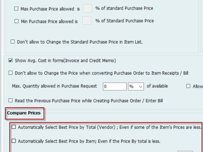This screenshot has width=203, height=152.
Task: Click '% of standard Purchase Price' text in Max row
Action: click(x=124, y=9)
